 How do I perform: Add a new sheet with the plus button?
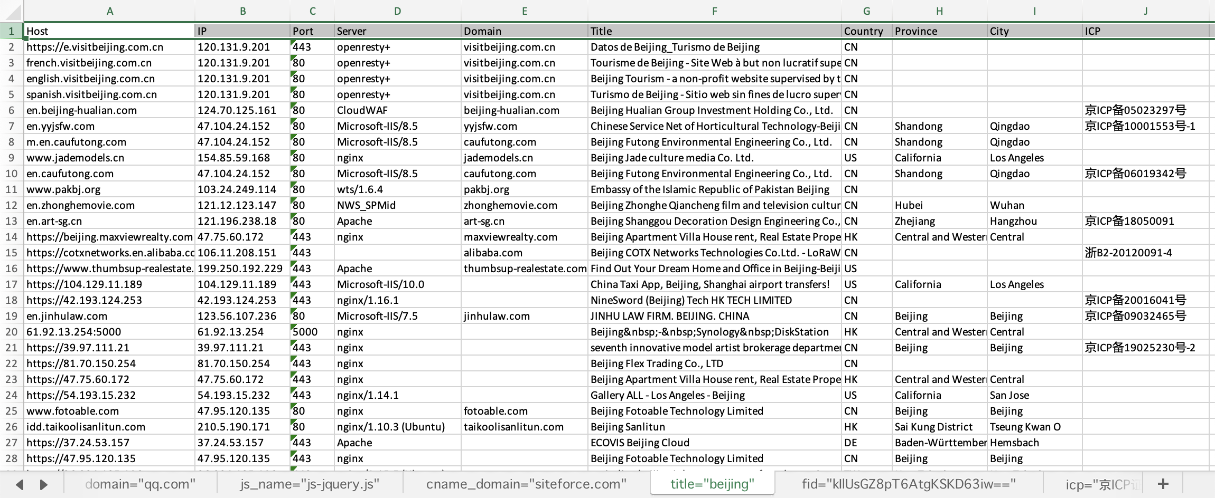click(x=1163, y=484)
